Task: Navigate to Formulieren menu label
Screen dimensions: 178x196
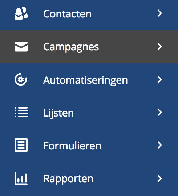Action: click(72, 146)
